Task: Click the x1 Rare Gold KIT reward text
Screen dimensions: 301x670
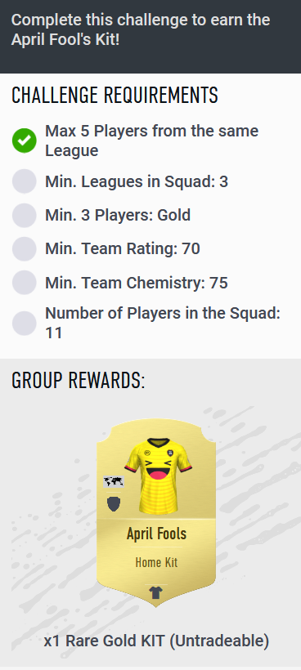Action: (156, 641)
